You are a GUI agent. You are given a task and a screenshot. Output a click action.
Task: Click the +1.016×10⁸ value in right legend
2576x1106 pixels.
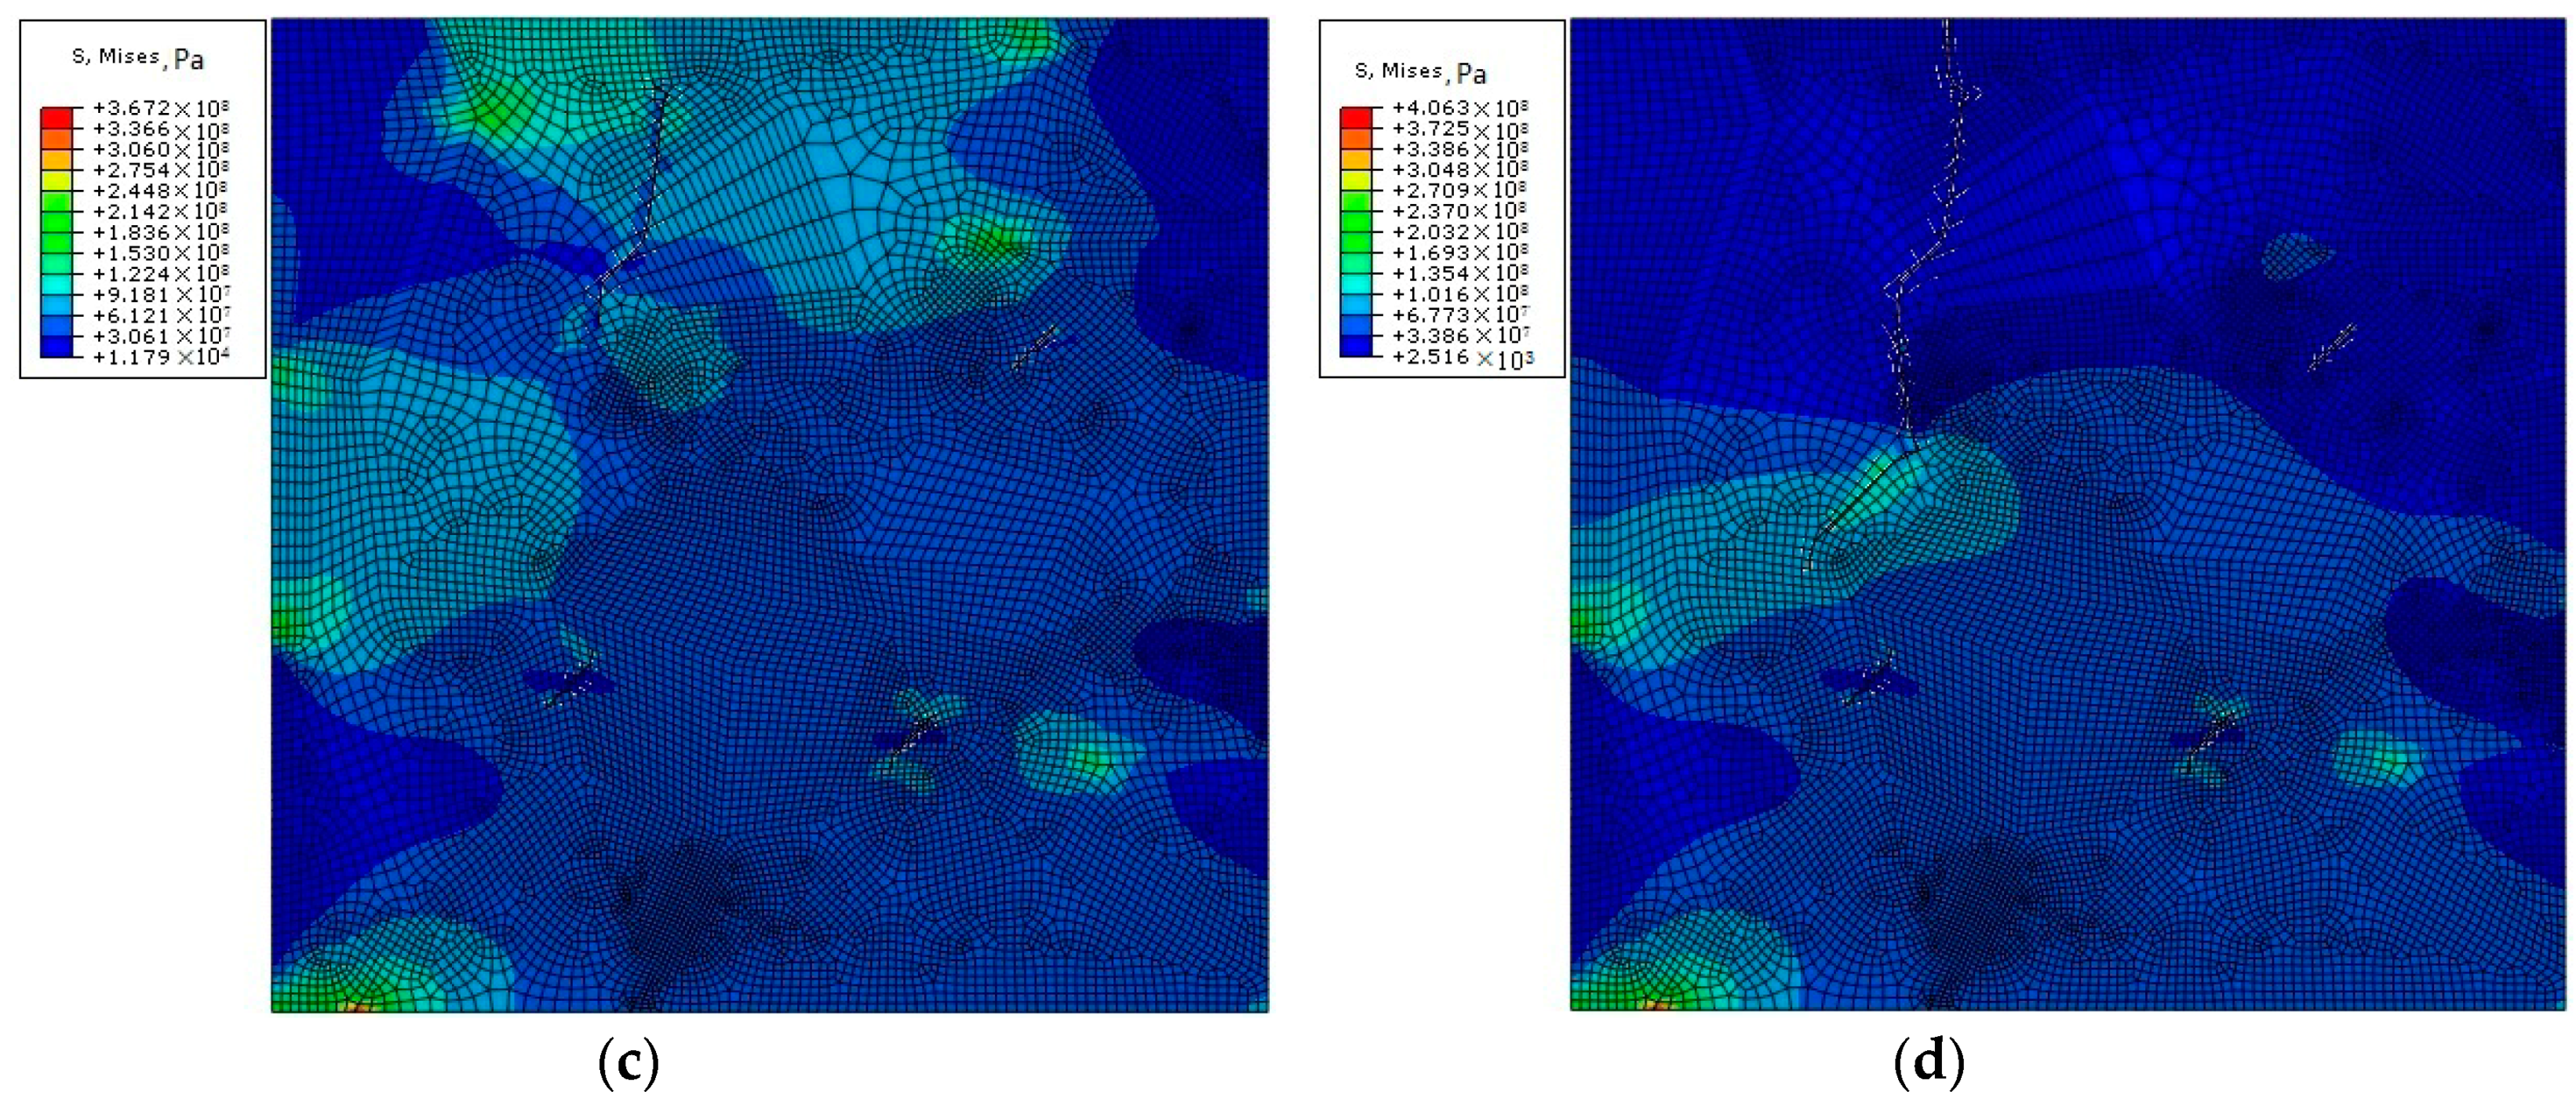coord(1460,295)
